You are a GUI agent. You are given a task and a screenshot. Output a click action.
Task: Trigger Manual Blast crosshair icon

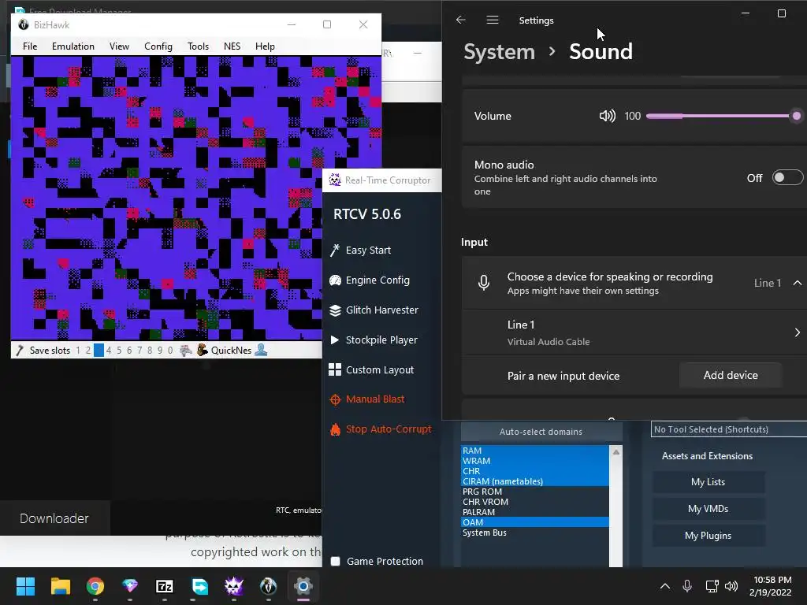(335, 399)
